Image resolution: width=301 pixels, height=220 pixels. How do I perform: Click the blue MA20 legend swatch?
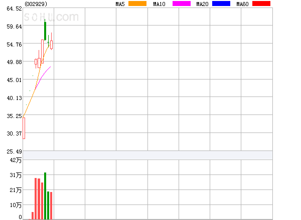click(x=221, y=3)
